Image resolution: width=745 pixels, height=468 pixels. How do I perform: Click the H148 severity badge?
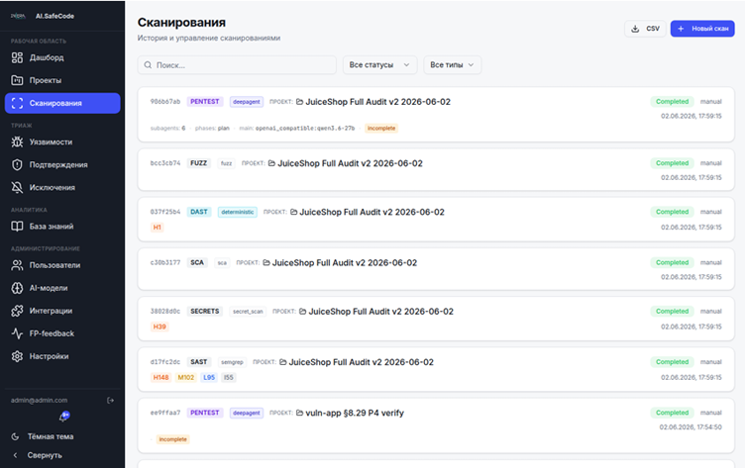click(161, 378)
